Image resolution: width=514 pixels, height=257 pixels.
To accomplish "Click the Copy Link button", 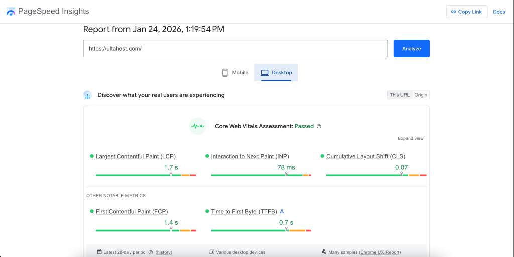I will click(466, 12).
